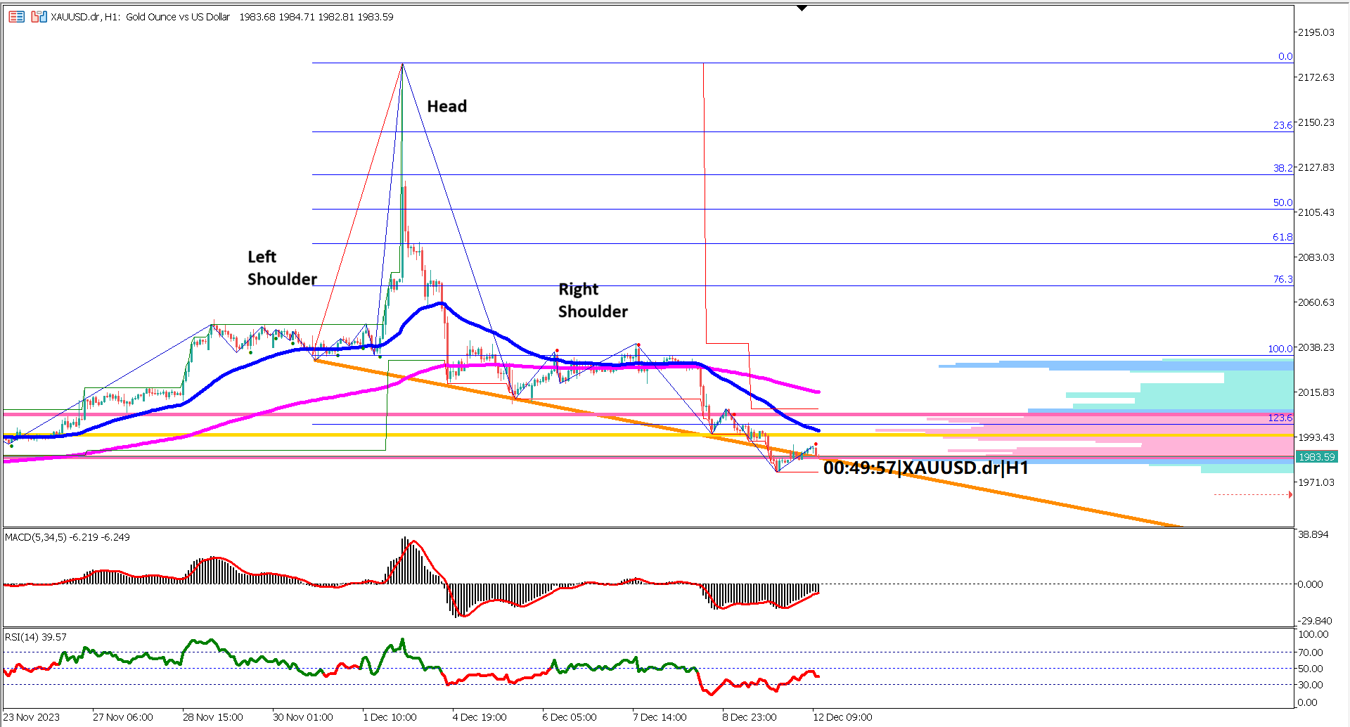Screen dimensions: 1350x727
Task: Click the red-blue quick trade icon in titlebar
Action: coord(39,16)
